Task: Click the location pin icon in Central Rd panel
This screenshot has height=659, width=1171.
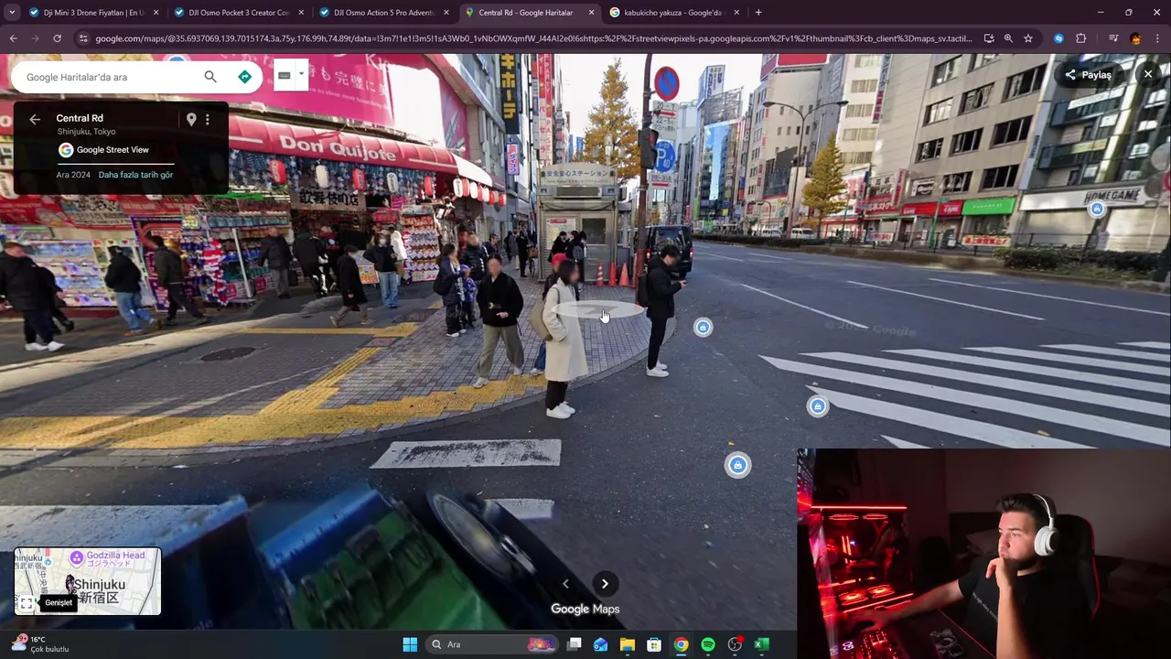Action: 191,119
